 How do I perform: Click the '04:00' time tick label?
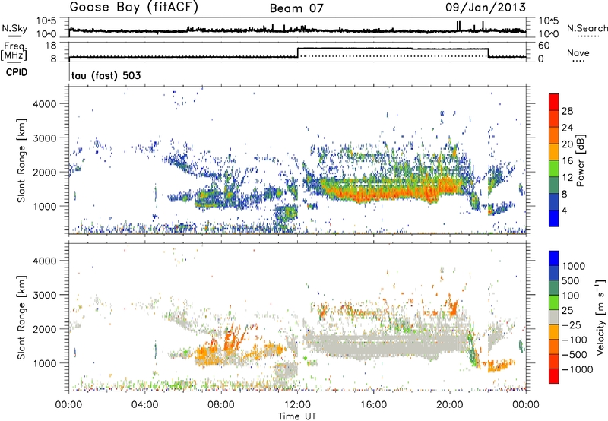(x=145, y=405)
